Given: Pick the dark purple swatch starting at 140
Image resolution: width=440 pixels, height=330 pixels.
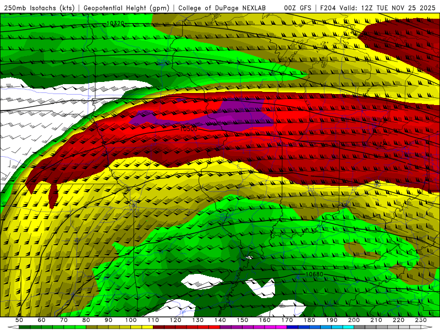Looking at the screenshot, I should tap(226, 327).
